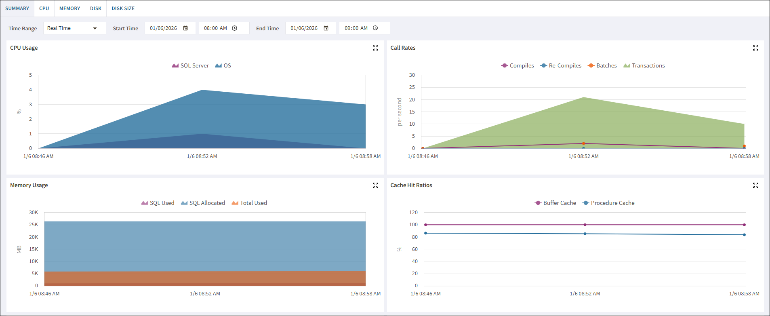Toggle Buffer Cache series visibility

click(x=555, y=203)
